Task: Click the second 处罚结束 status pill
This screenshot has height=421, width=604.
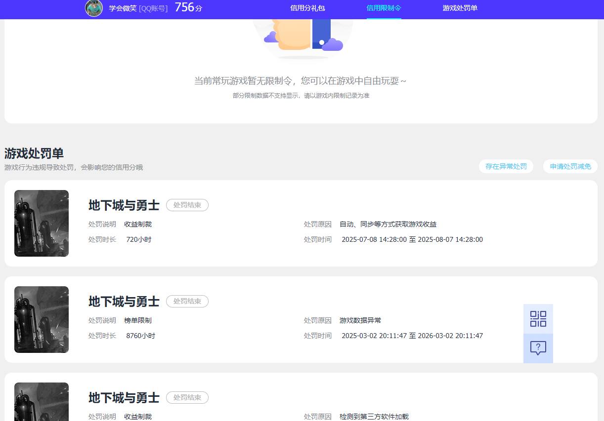Action: tap(187, 301)
